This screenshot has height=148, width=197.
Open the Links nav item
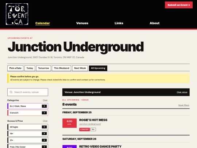point(119,23)
